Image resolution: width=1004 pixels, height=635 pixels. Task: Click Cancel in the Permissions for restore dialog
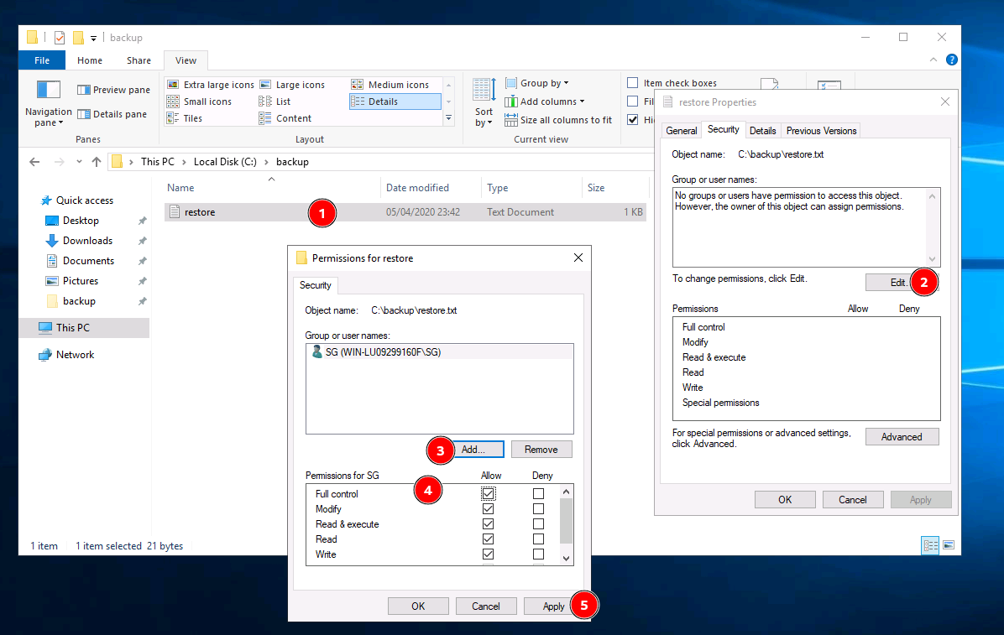(486, 606)
